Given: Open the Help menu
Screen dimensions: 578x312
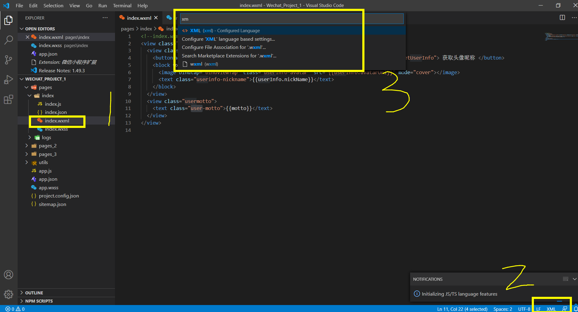Looking at the screenshot, I should 142,5.
